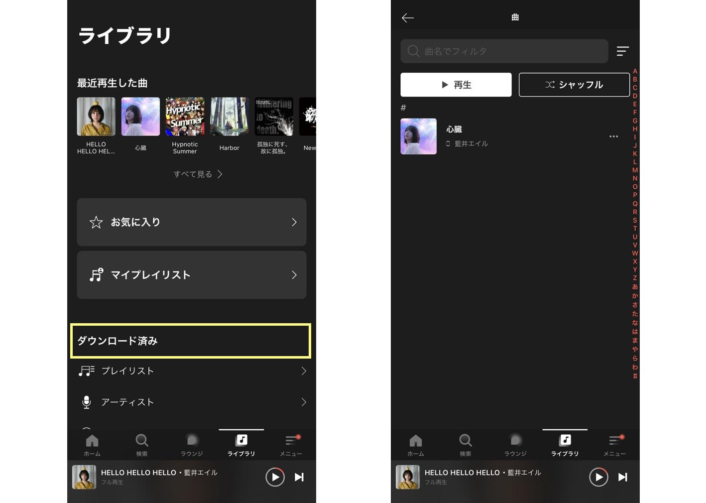Tap 検索 tab in left screen
Viewport: 706px width, 503px height.
142,445
